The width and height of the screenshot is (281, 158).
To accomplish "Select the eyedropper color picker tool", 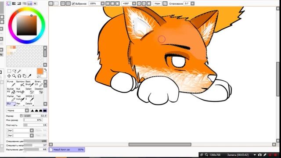I will [x=29, y=76].
